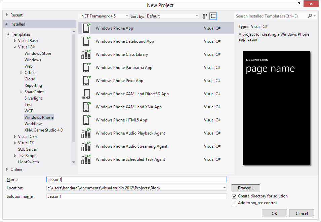
Task: Expand the JavaScript node
Action: point(15,156)
